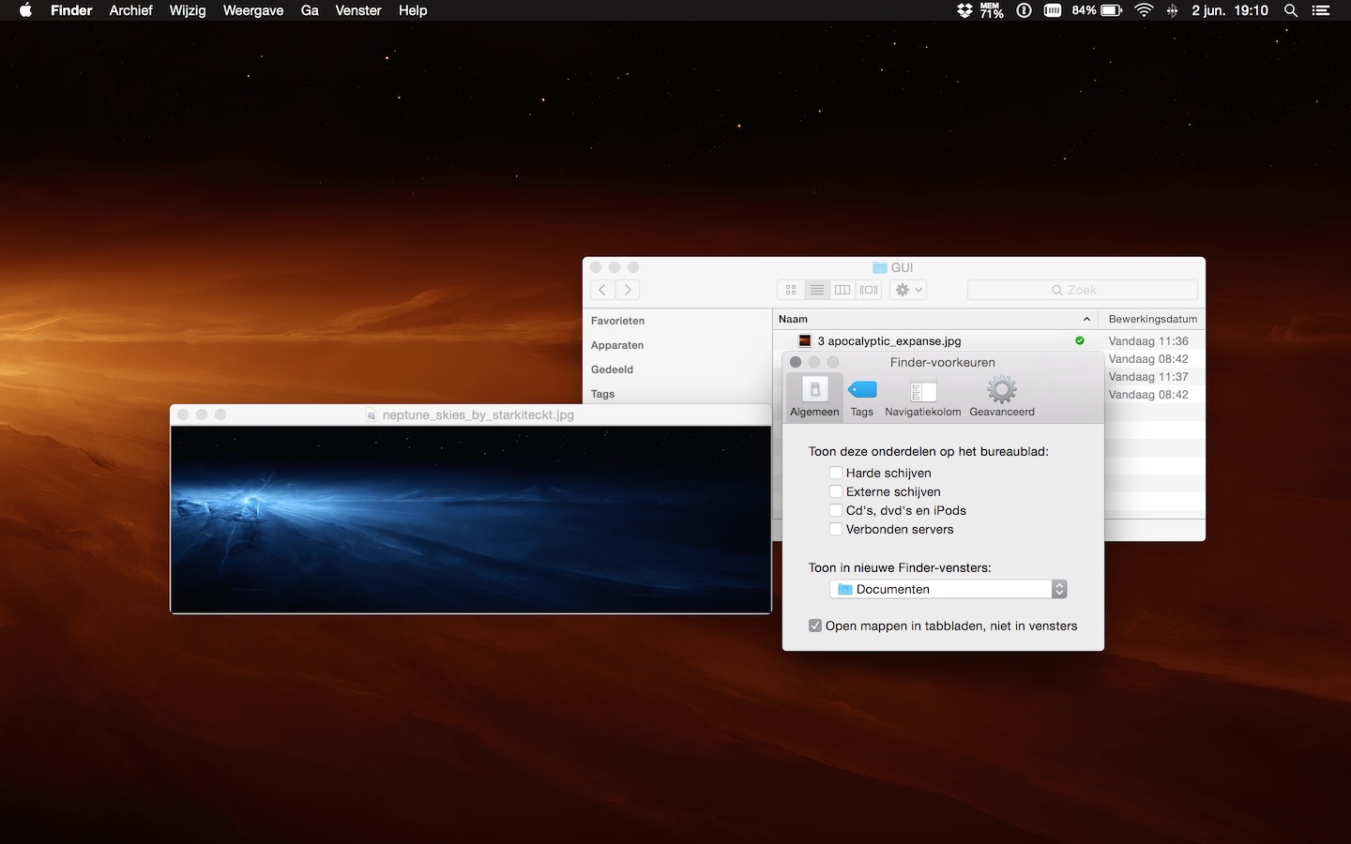Open the Venster menu
The width and height of the screenshot is (1351, 844).
click(x=358, y=10)
